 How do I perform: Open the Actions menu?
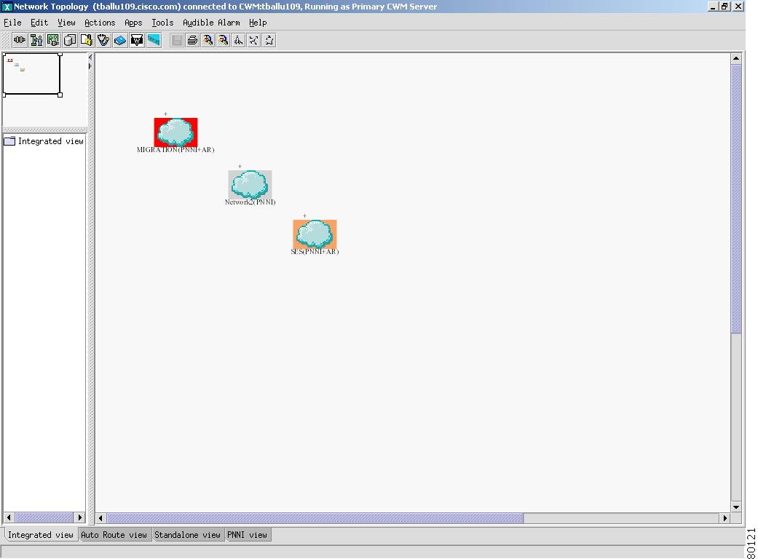pos(100,23)
